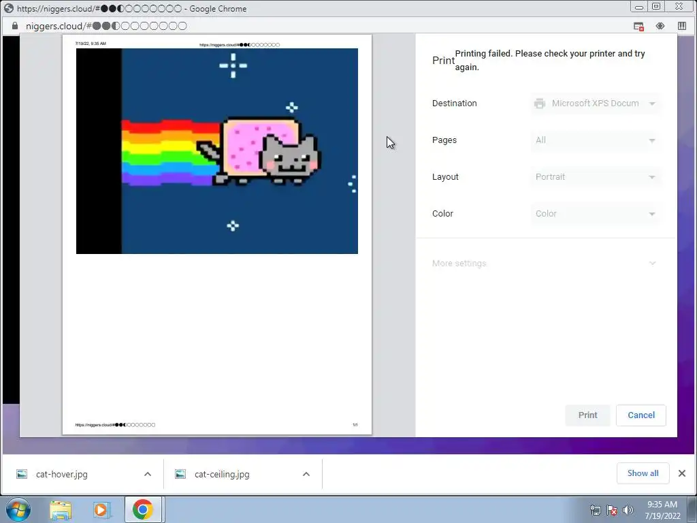The image size is (697, 523).
Task: Click the "Pages" label
Action: pos(444,140)
